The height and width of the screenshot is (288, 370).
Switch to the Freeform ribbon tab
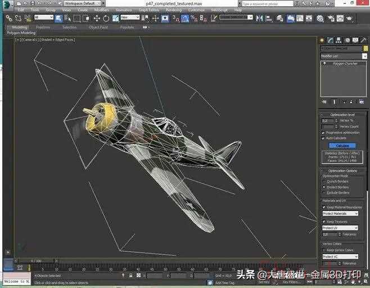coord(43,27)
